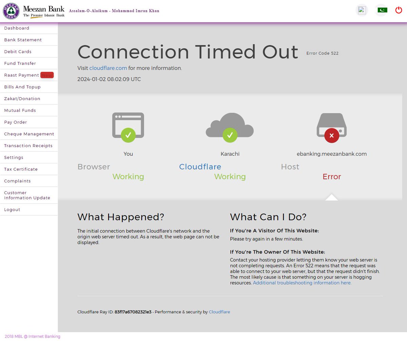Select Bills And Topup
The height and width of the screenshot is (341, 407).
pos(29,87)
